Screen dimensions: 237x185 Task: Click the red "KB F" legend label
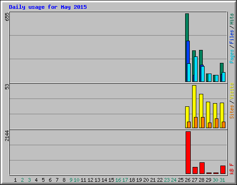[x=232, y=169]
